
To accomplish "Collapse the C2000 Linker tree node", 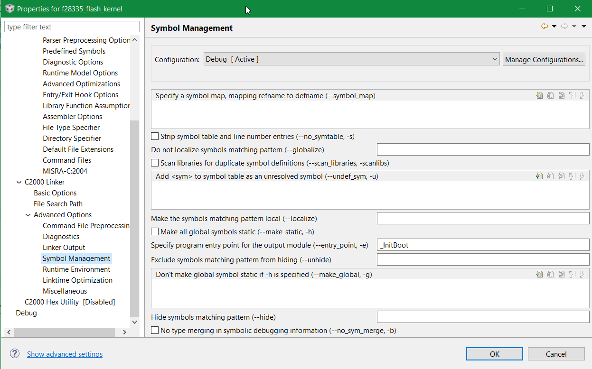I will point(19,182).
